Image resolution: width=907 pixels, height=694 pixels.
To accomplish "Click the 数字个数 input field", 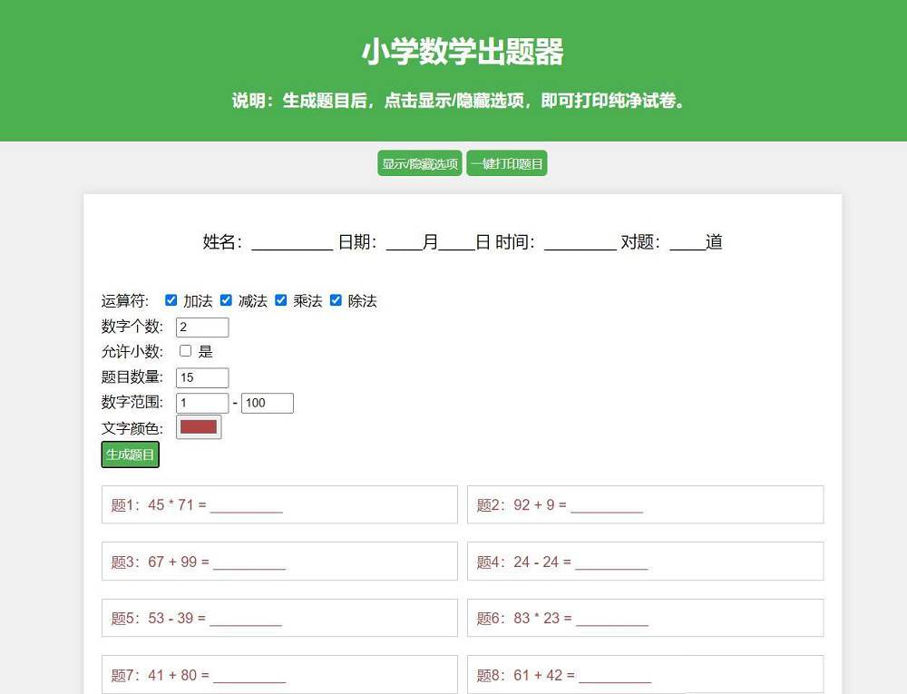I will pos(201,327).
